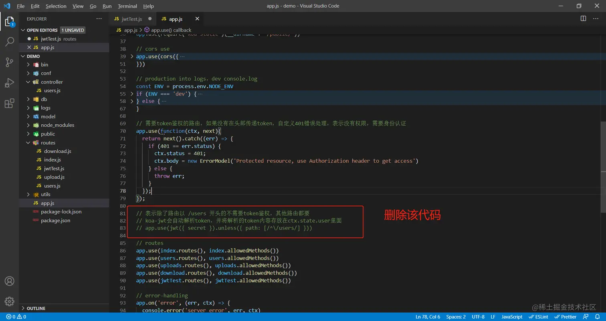Unfold the collapsed app.use(cors) block arrow
Image resolution: width=606 pixels, height=321 pixels.
(132, 56)
